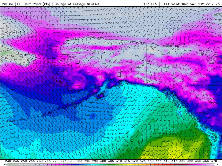The height and width of the screenshot is (166, 222).
Task: Click the 330 value on the color scale
Action: pos(151,161)
